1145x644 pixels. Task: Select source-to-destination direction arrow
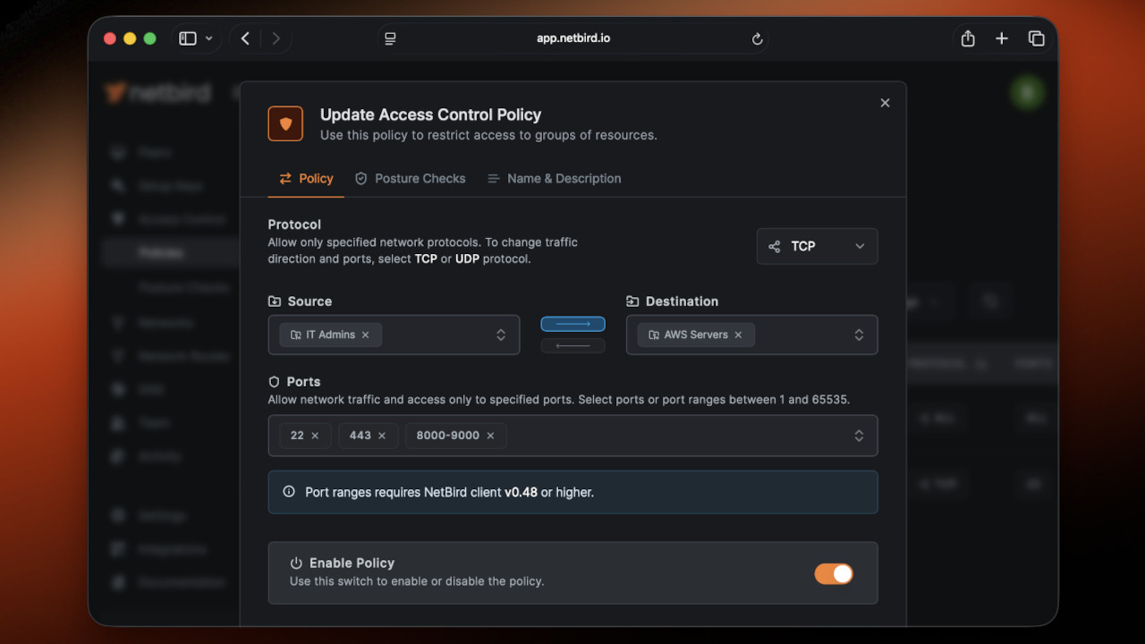coord(572,324)
